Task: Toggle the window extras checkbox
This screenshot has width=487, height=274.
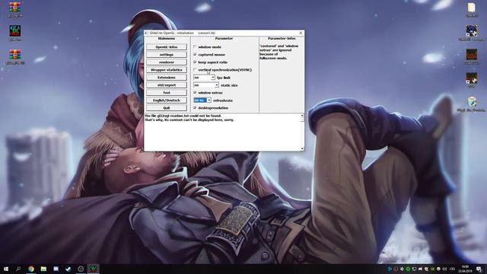Action: (x=195, y=93)
